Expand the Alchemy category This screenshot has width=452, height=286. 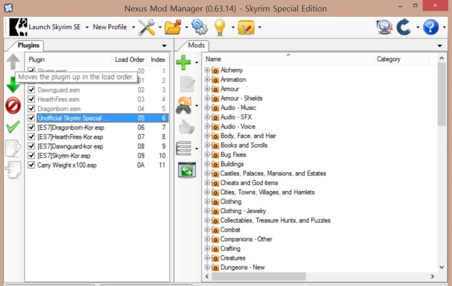point(207,70)
